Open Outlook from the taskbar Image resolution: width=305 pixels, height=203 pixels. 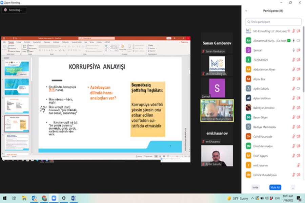34,198
